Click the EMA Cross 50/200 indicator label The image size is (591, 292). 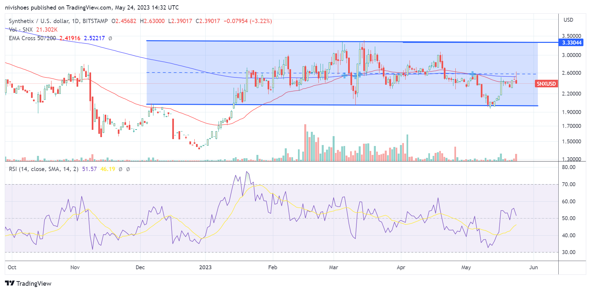point(32,38)
